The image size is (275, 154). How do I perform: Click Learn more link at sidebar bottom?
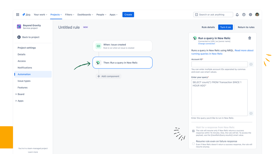point(33,152)
